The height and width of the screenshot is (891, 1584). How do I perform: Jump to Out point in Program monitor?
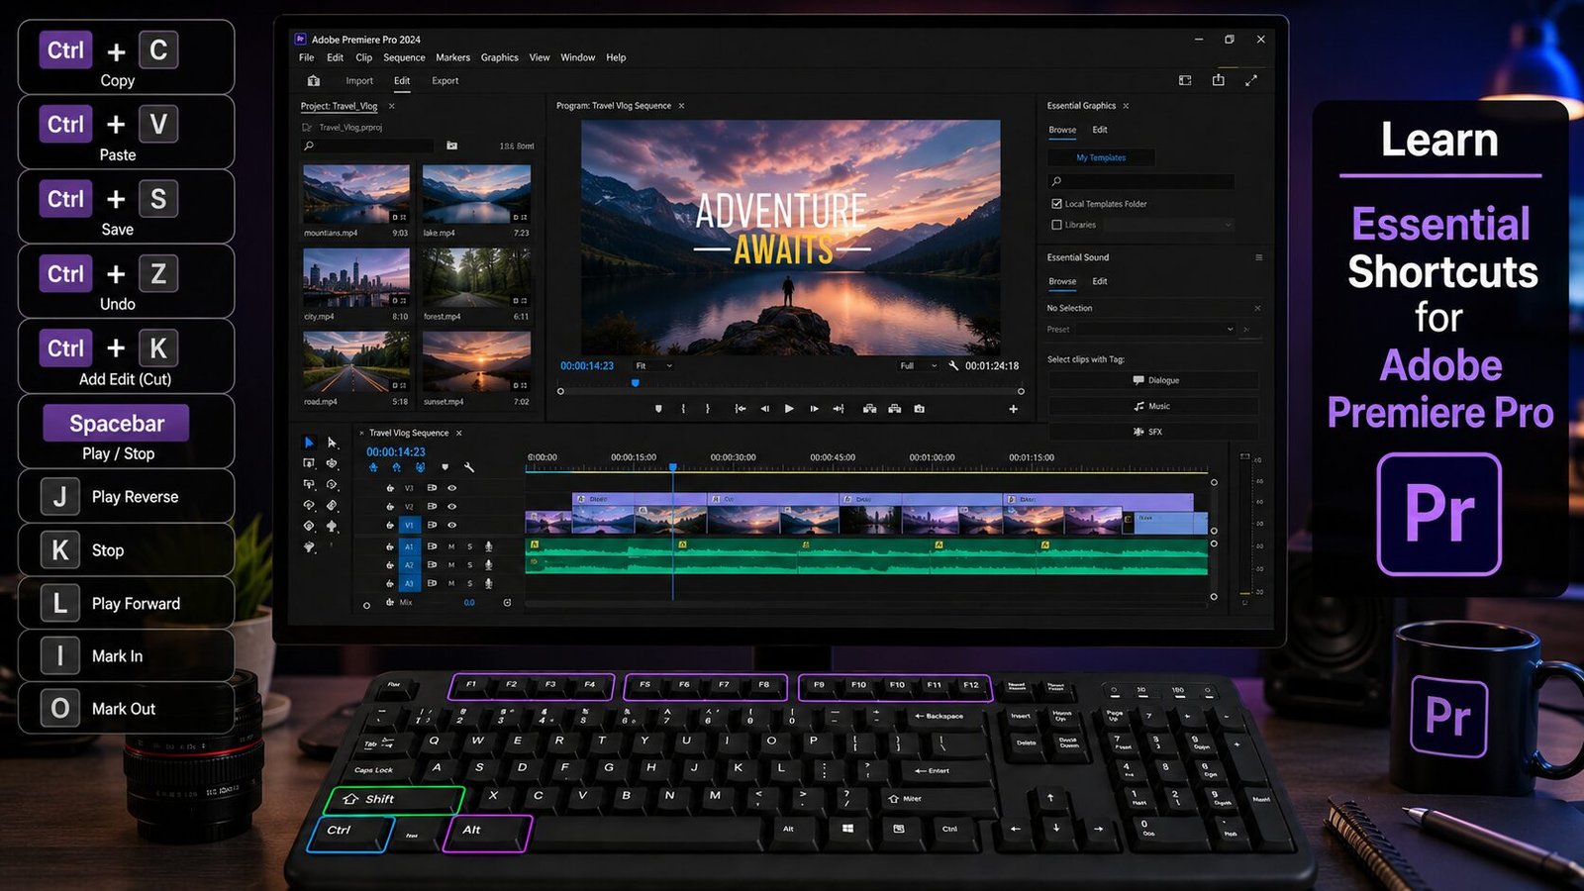pos(839,408)
